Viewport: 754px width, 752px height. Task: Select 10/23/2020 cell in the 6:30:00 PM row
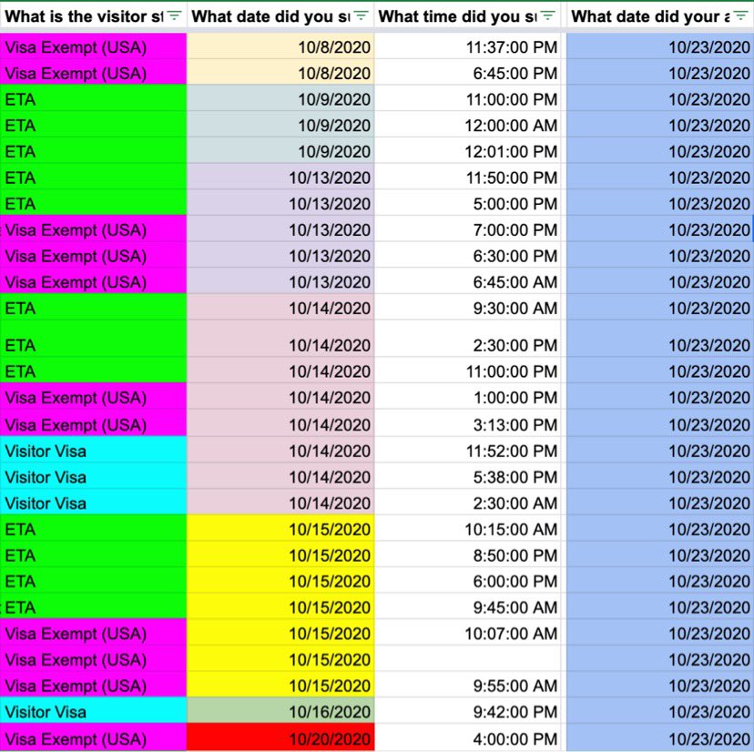pos(660,255)
